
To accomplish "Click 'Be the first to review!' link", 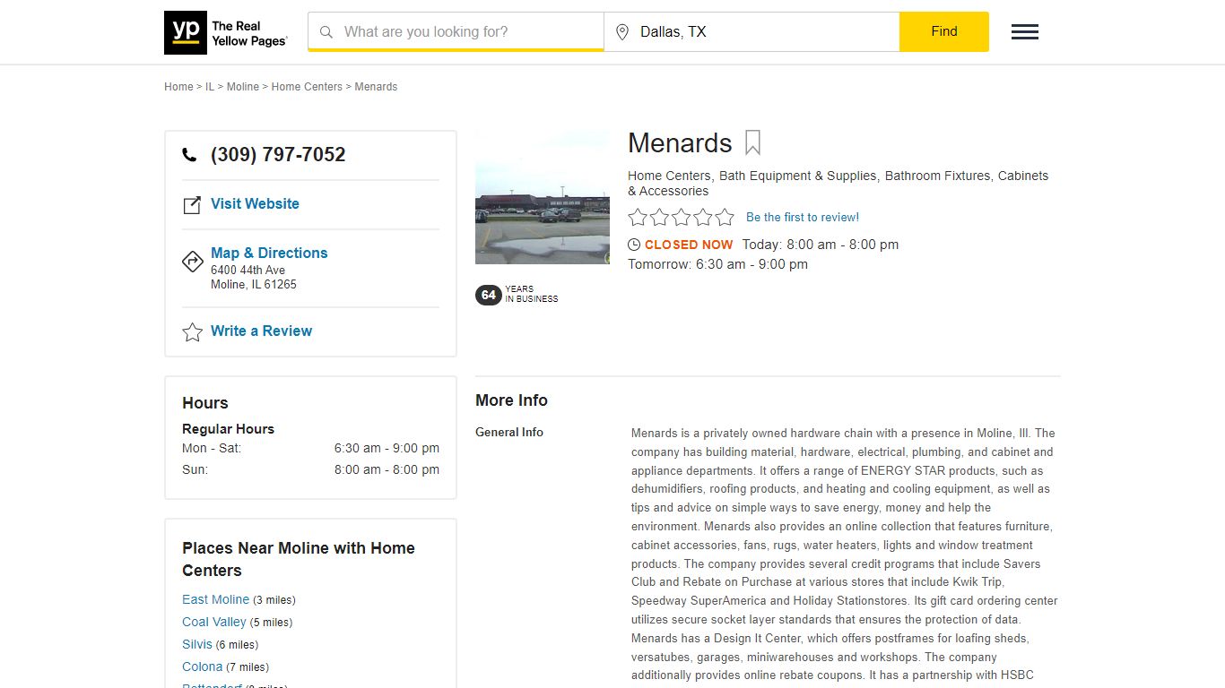I will pos(803,217).
